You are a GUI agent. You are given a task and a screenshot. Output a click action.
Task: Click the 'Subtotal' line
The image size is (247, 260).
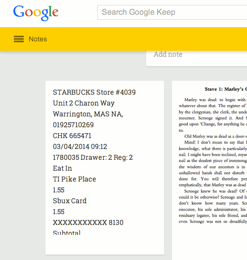pos(67,232)
